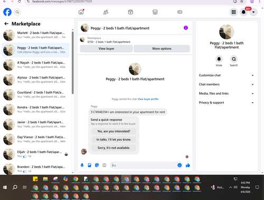This screenshot has width=264, height=200.
Task: Open the notifications bell with 20+ badge
Action: (243, 12)
